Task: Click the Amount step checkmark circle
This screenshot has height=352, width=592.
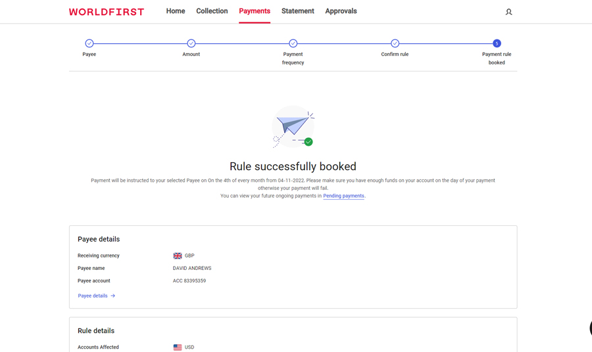Action: pos(191,43)
